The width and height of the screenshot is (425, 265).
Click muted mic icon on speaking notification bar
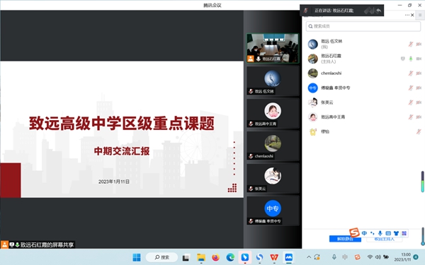[x=306, y=11]
